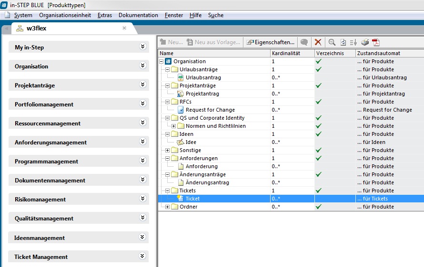424x267 pixels.
Task: Click the Verzeichnis checkmark for Ordner row
Action: (x=318, y=207)
